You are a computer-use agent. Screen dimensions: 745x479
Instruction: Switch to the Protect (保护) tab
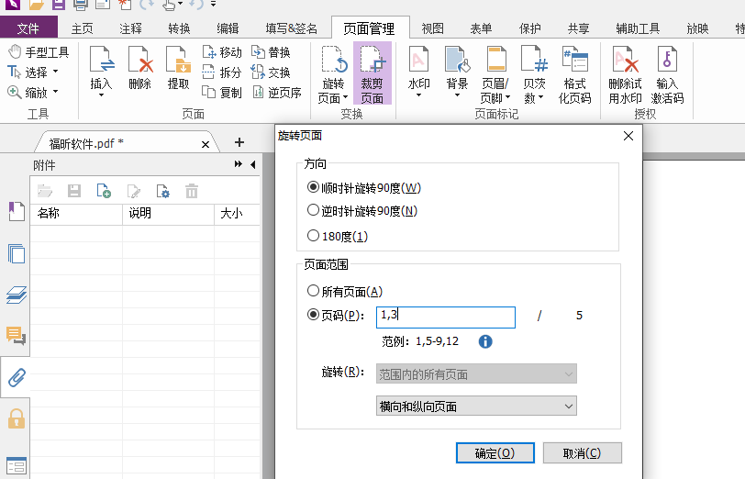pyautogui.click(x=529, y=28)
